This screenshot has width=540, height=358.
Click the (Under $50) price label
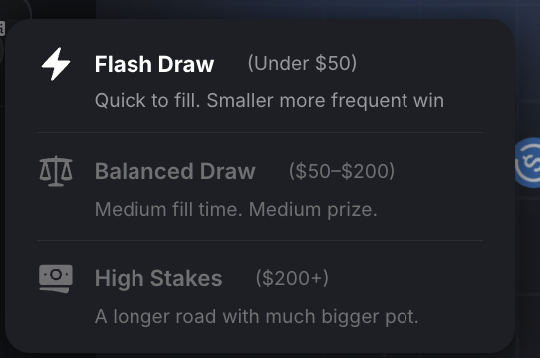(x=302, y=64)
